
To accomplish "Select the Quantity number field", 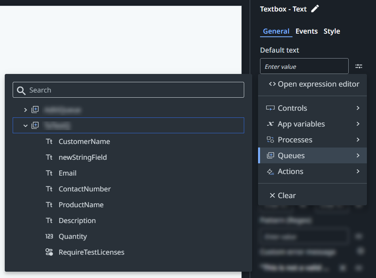I will [72, 236].
